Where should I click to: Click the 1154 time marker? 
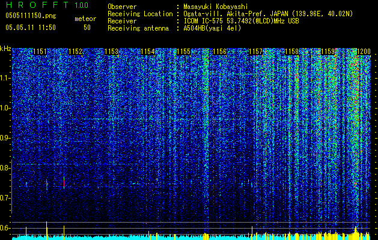[x=148, y=52]
